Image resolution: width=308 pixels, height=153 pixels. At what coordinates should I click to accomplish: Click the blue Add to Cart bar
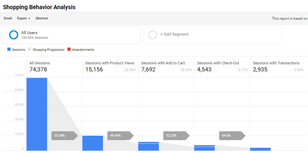tap(148, 146)
